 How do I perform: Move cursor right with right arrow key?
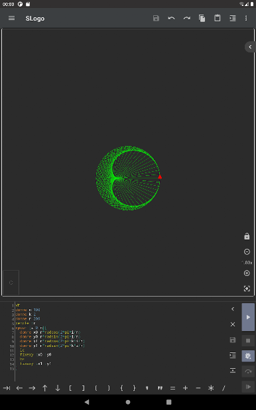point(32,388)
